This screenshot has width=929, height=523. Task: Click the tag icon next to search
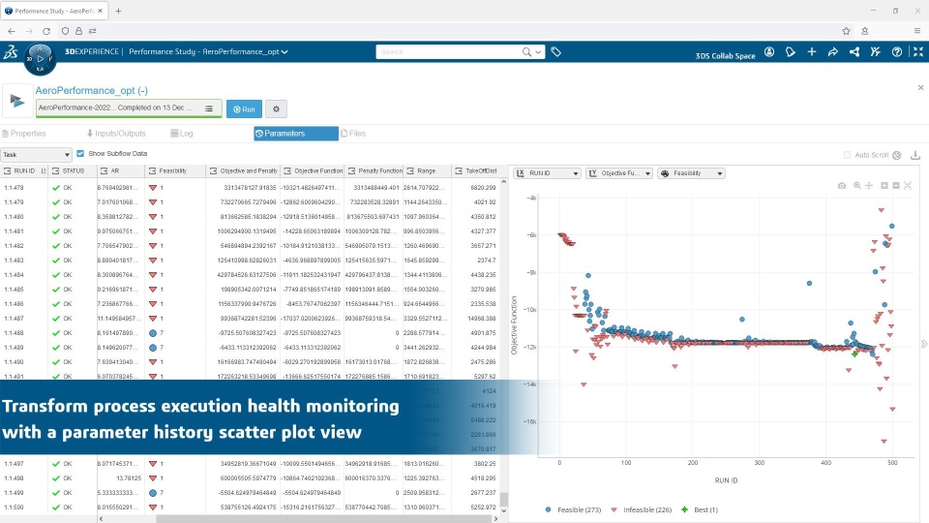[555, 52]
